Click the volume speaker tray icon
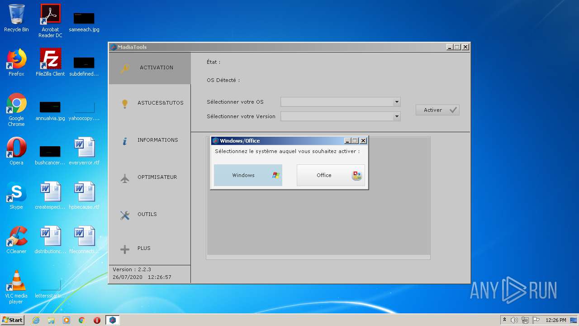The image size is (579, 326). (x=514, y=320)
